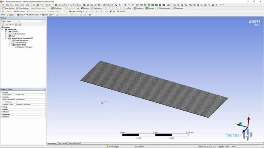Open the Edit menu
This screenshot has height=148, width=264.
point(7,5)
